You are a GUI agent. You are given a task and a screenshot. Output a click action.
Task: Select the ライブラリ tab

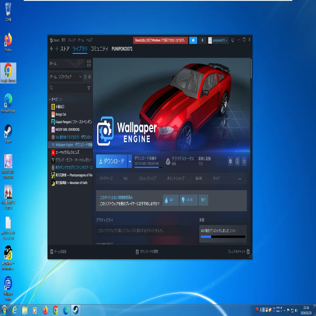[80, 49]
